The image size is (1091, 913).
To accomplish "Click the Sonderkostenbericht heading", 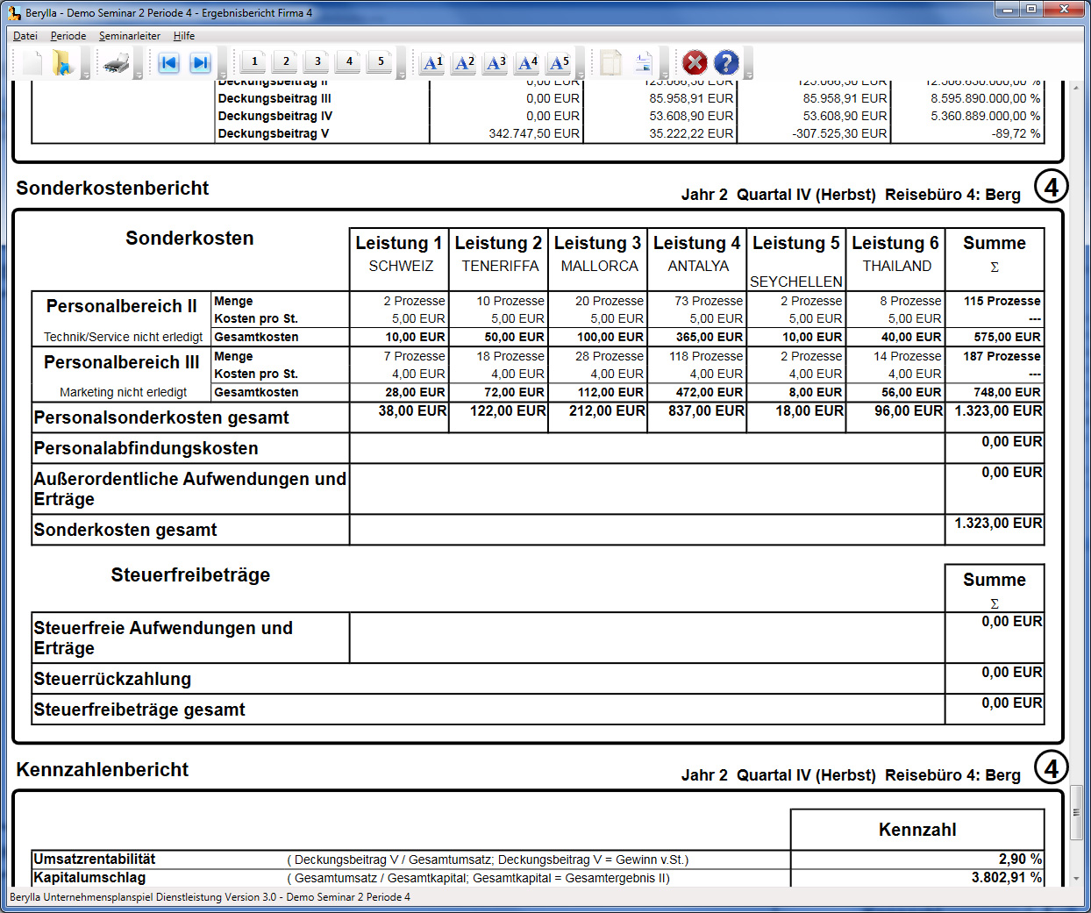I will tap(112, 189).
